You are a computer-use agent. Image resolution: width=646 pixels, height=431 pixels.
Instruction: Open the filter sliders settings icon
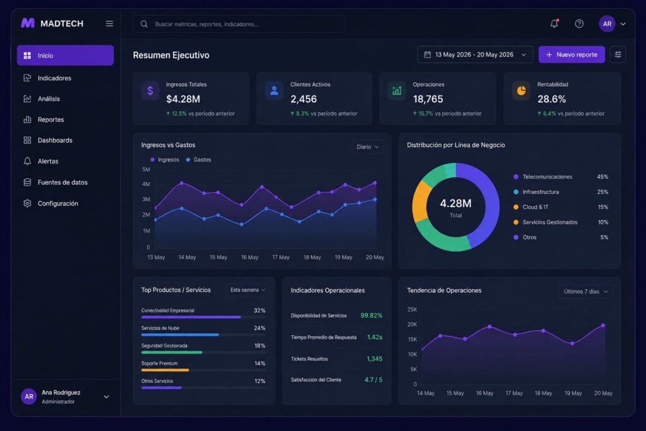(x=618, y=54)
